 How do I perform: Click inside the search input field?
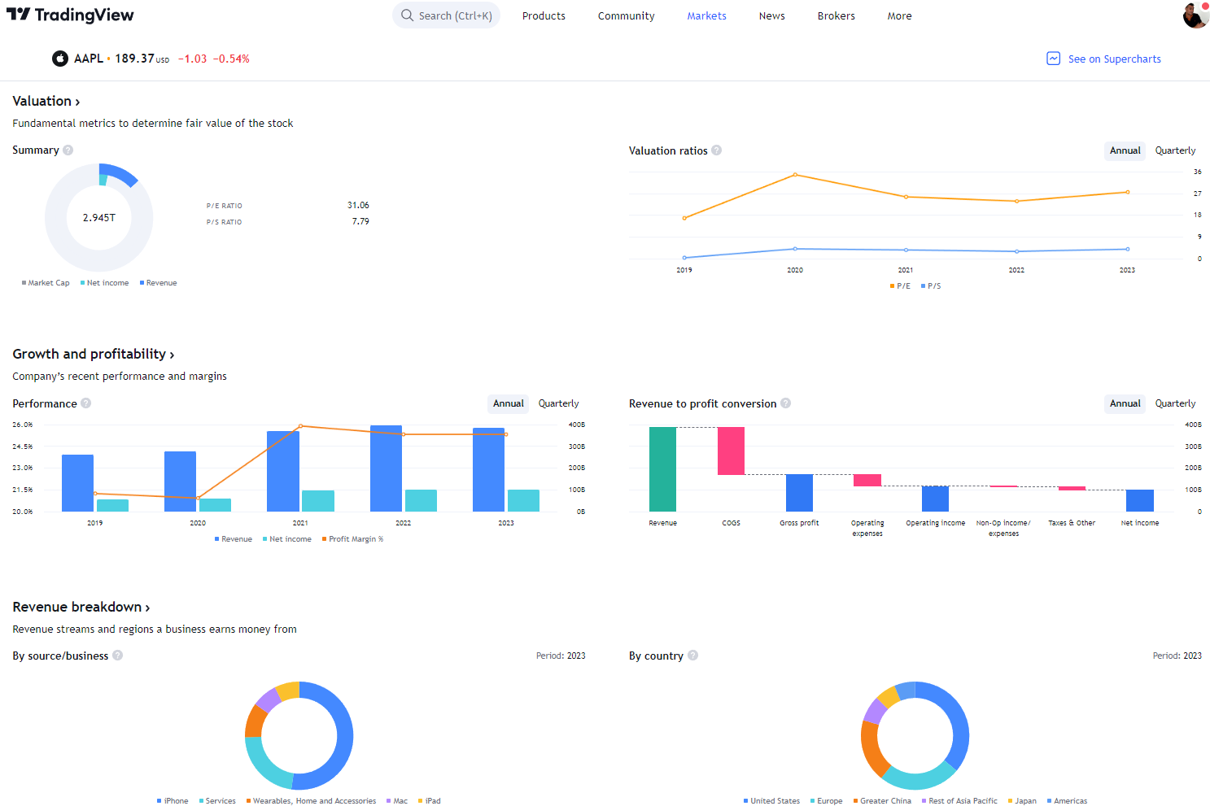tap(452, 15)
